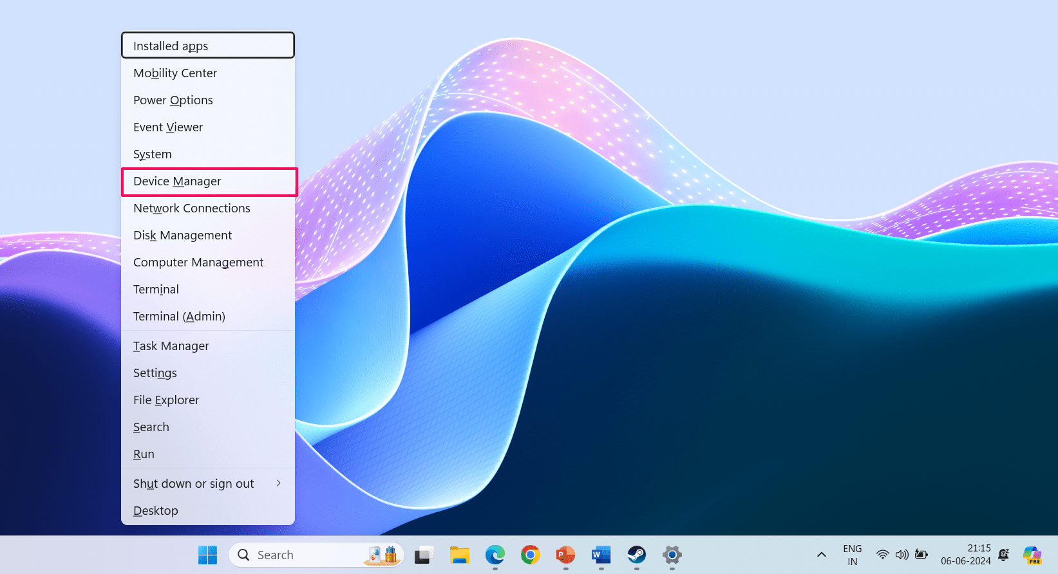The width and height of the screenshot is (1058, 574).
Task: Choose Device Manager
Action: 208,181
